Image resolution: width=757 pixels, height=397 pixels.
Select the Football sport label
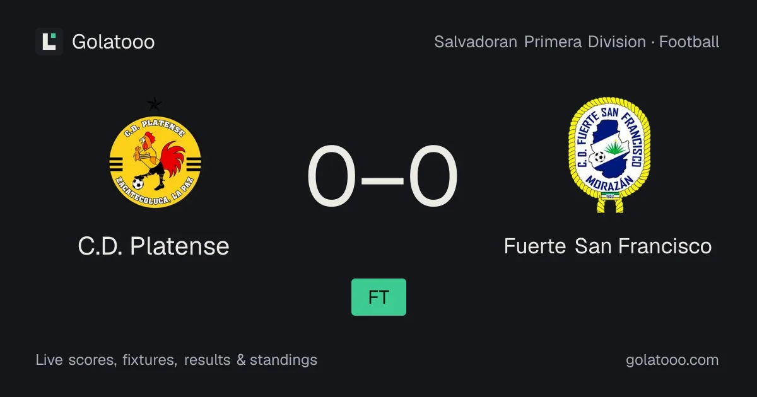coord(690,42)
